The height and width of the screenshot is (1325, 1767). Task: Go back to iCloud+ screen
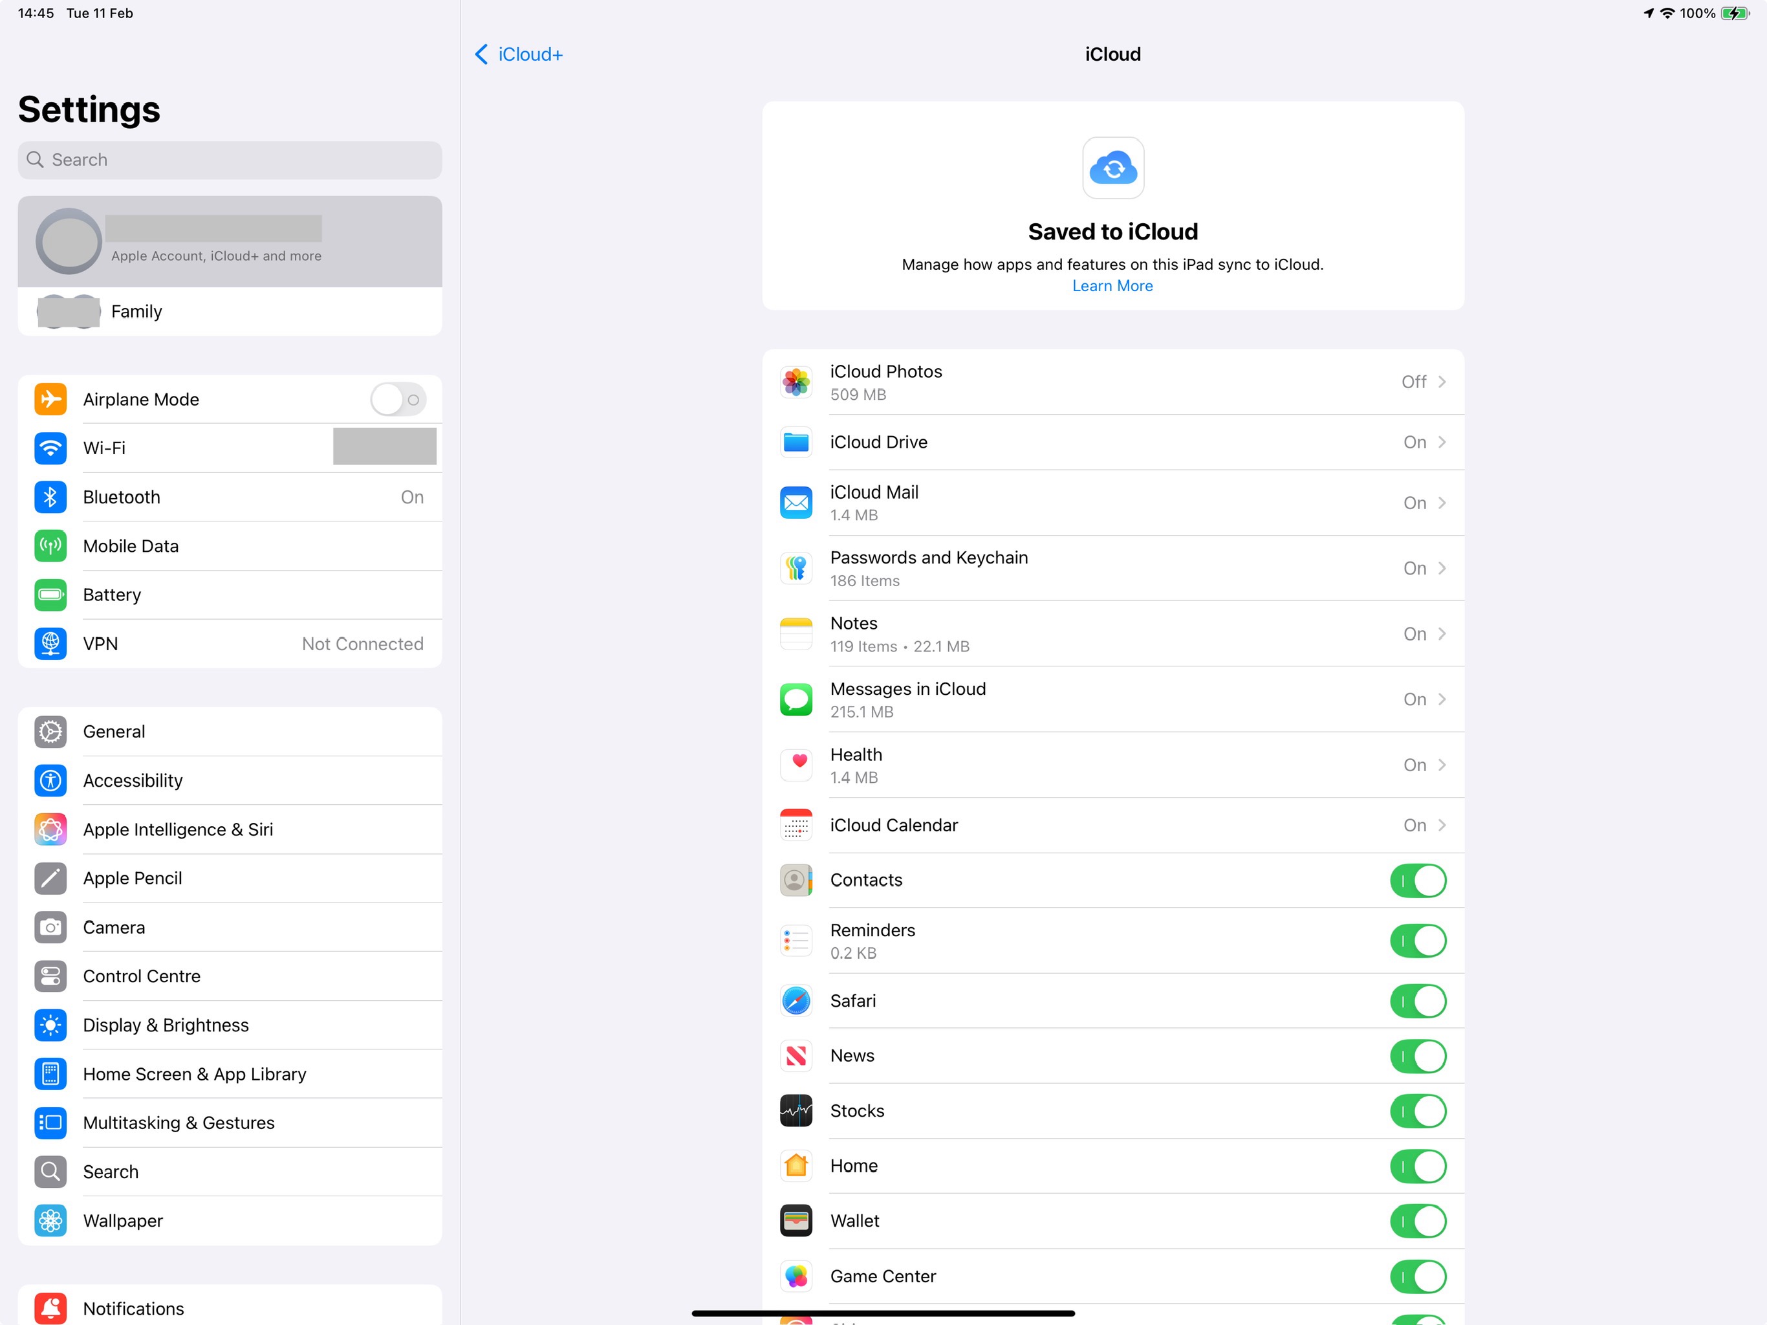pyautogui.click(x=519, y=54)
